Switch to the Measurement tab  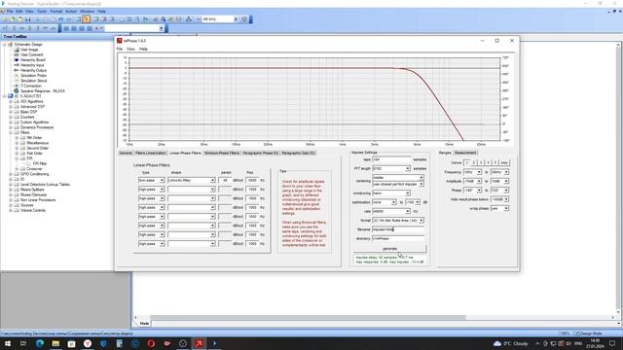[465, 153]
